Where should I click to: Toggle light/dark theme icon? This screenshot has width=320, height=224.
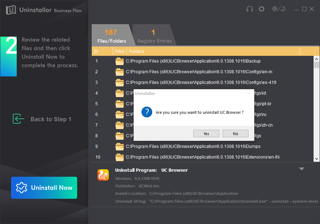click(x=278, y=9)
